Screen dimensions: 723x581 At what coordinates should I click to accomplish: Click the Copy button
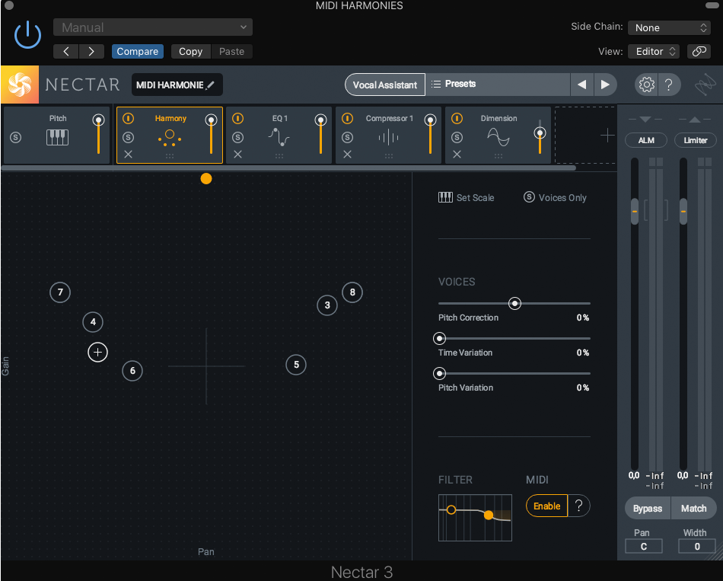click(x=190, y=51)
